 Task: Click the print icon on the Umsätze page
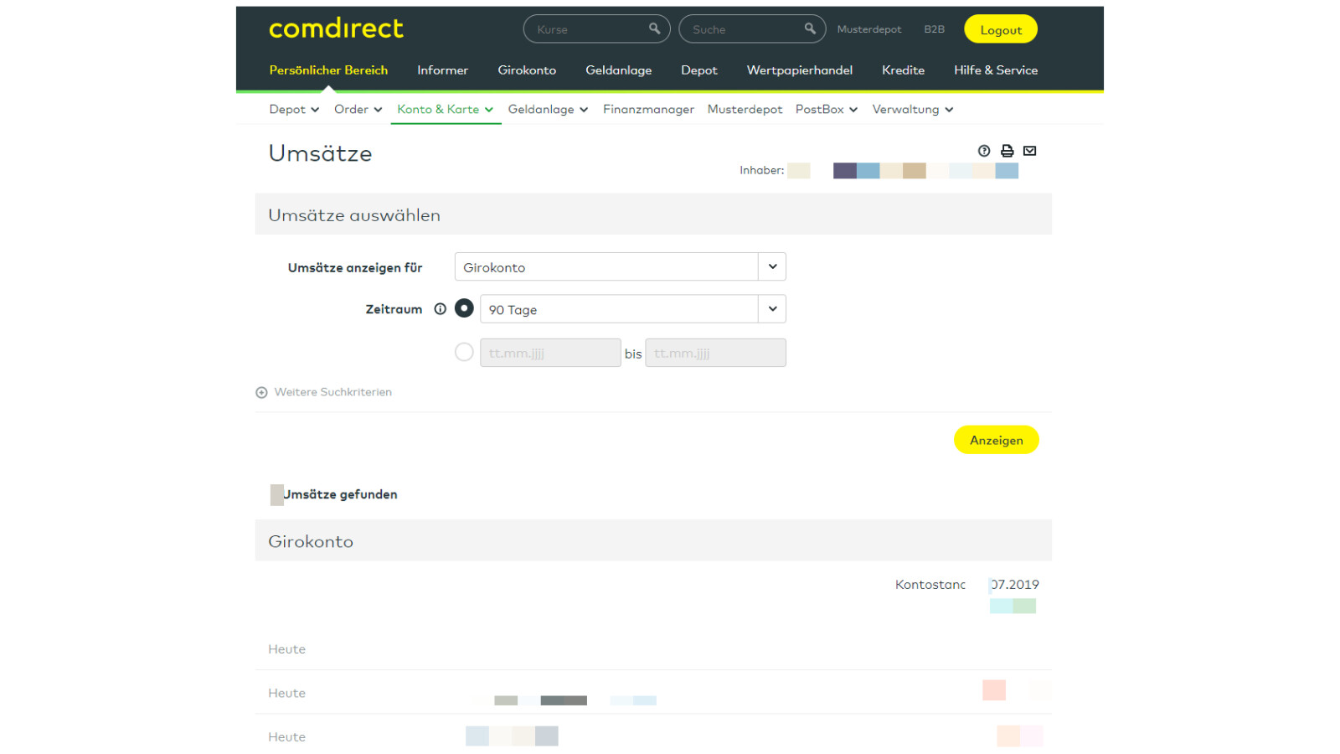pyautogui.click(x=1006, y=151)
